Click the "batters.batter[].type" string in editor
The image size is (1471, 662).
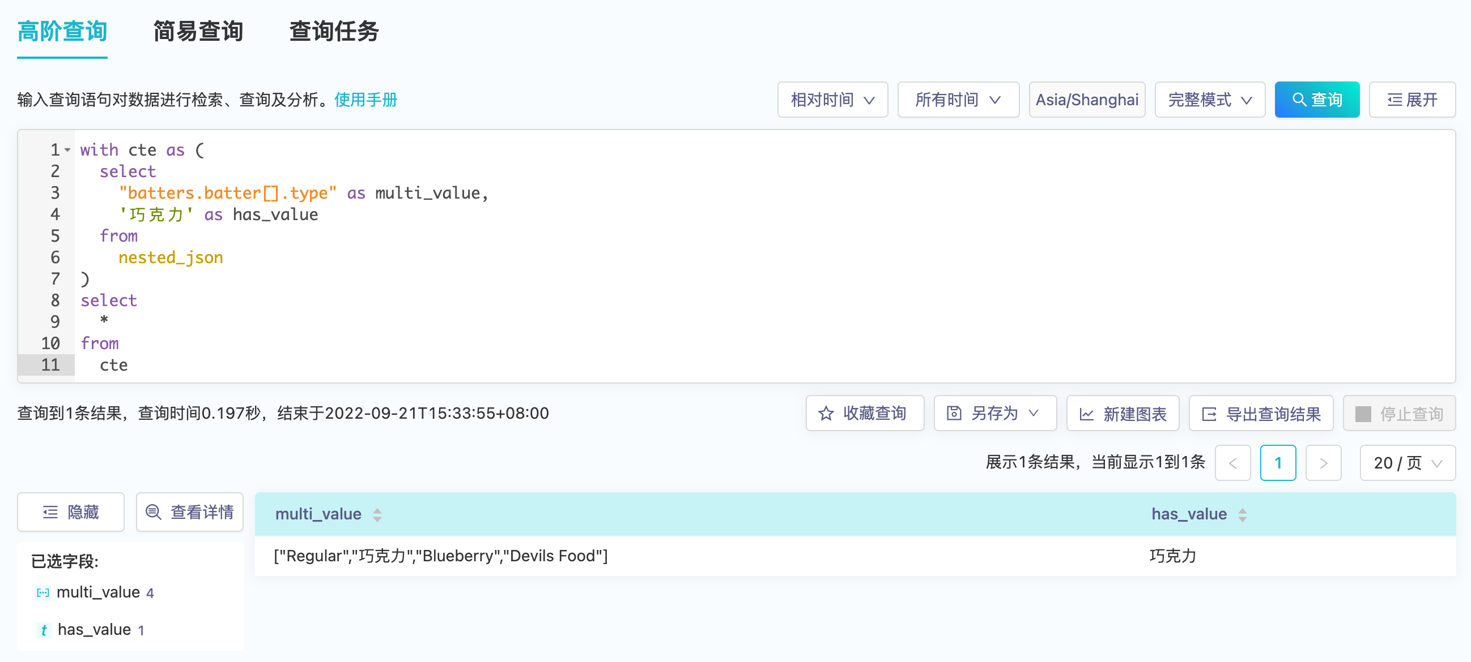tap(228, 194)
